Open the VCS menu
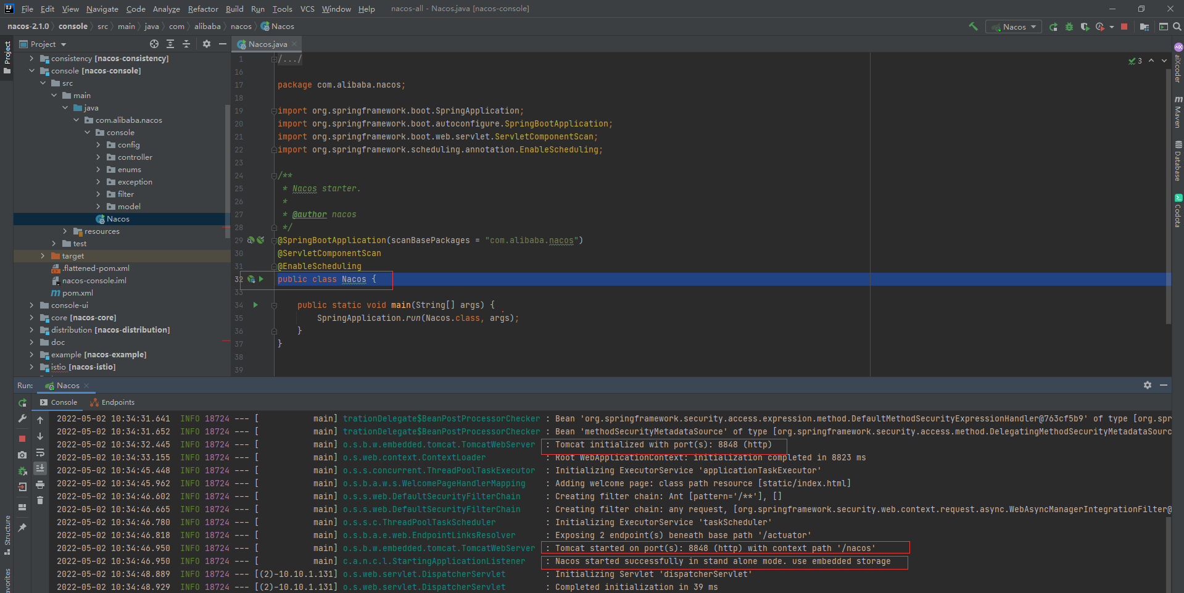The height and width of the screenshot is (593, 1184). 307,9
